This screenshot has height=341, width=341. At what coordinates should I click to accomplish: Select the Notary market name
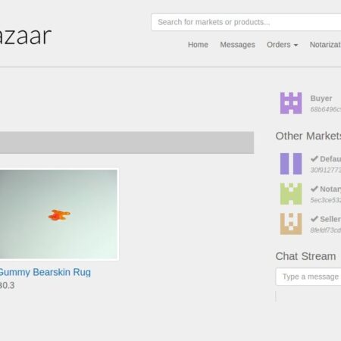pos(330,189)
